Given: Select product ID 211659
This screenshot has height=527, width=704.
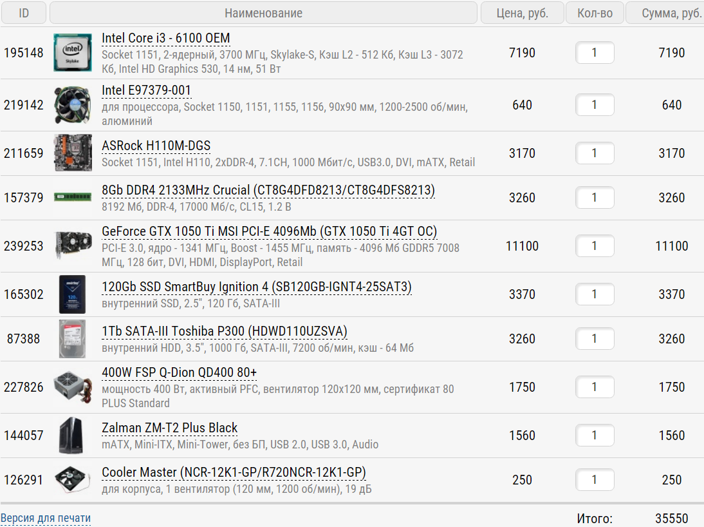Looking at the screenshot, I should point(24,153).
